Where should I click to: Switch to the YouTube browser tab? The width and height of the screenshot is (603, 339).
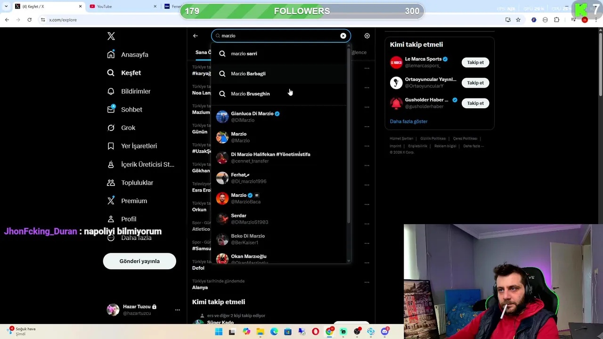[122, 7]
